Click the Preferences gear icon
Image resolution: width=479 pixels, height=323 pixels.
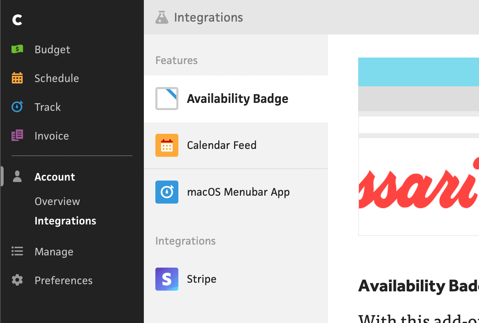point(17,280)
